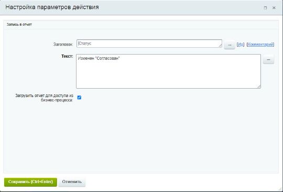Insert the Ид link value
This screenshot has height=192, width=283.
click(241, 45)
